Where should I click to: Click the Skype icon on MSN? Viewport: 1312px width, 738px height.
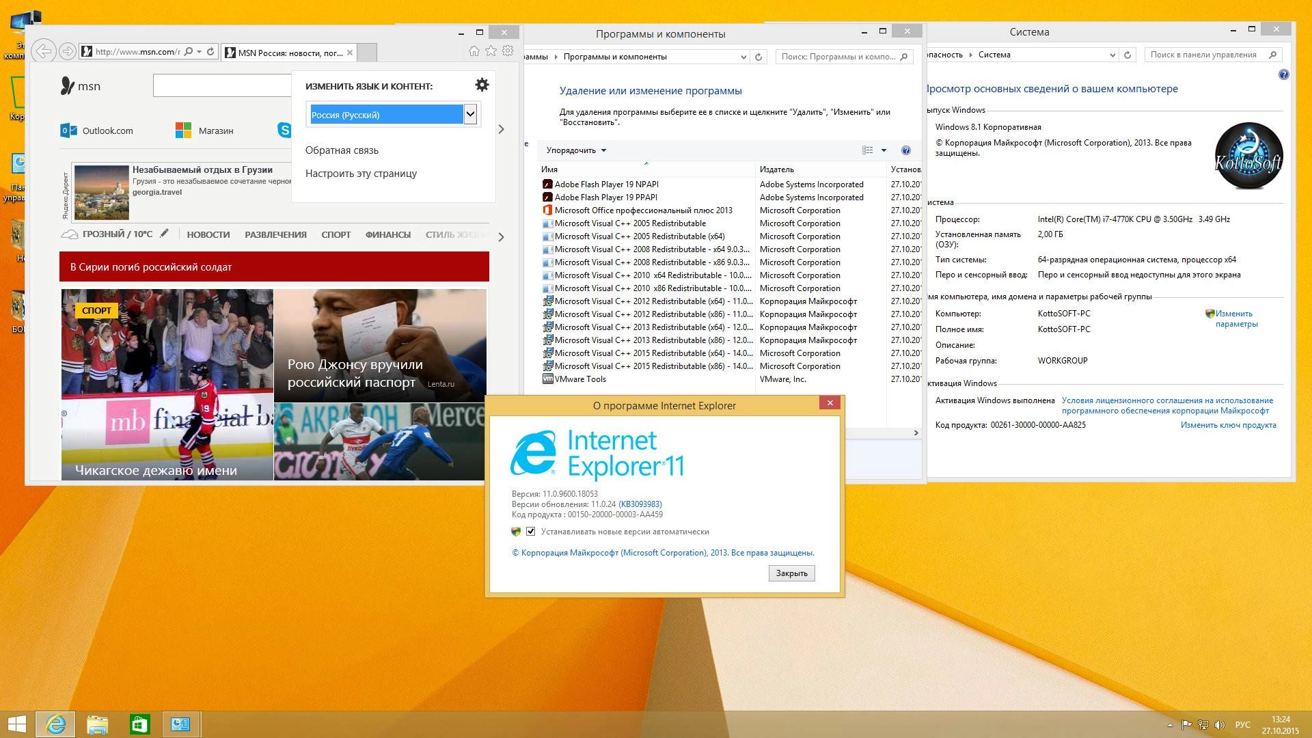(x=284, y=130)
